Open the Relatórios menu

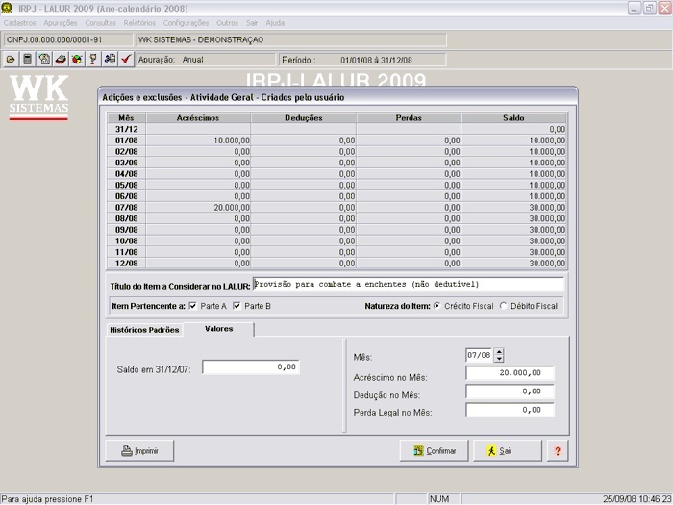pyautogui.click(x=139, y=22)
